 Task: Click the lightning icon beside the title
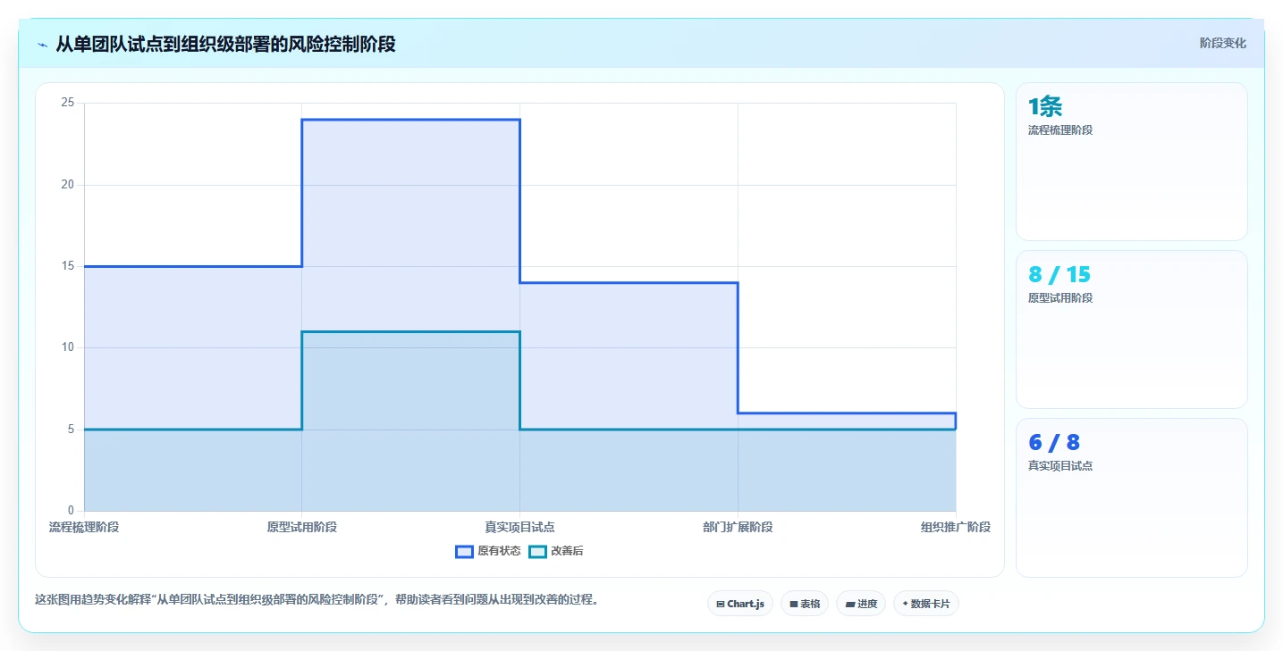[43, 44]
